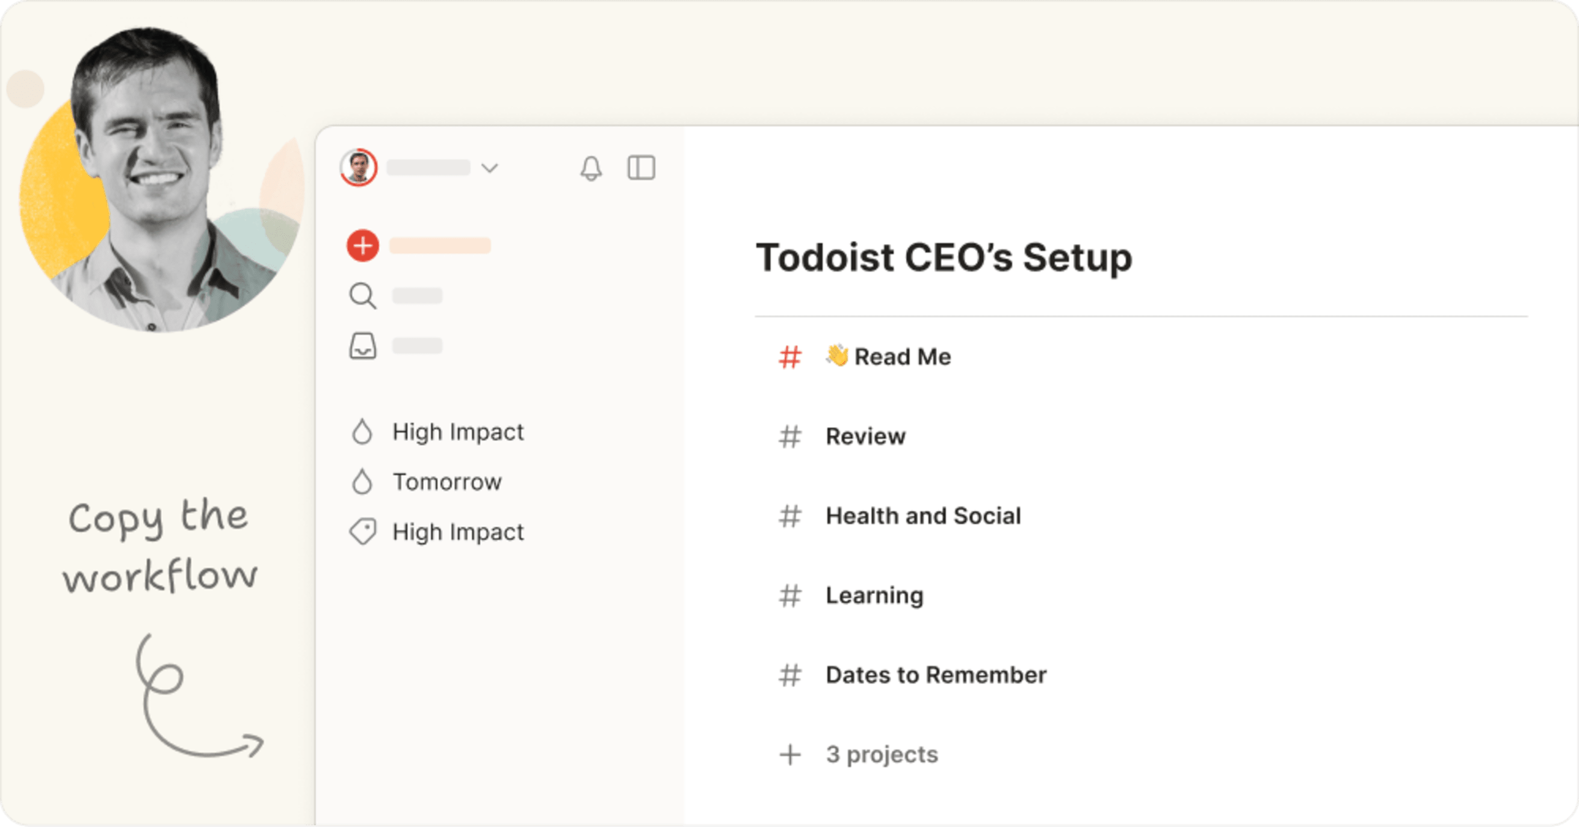
Task: Toggle the sidebar panel visibility icon
Action: [640, 168]
